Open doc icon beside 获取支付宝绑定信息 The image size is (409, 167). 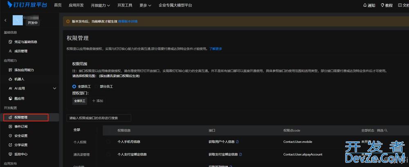[x=240, y=154]
